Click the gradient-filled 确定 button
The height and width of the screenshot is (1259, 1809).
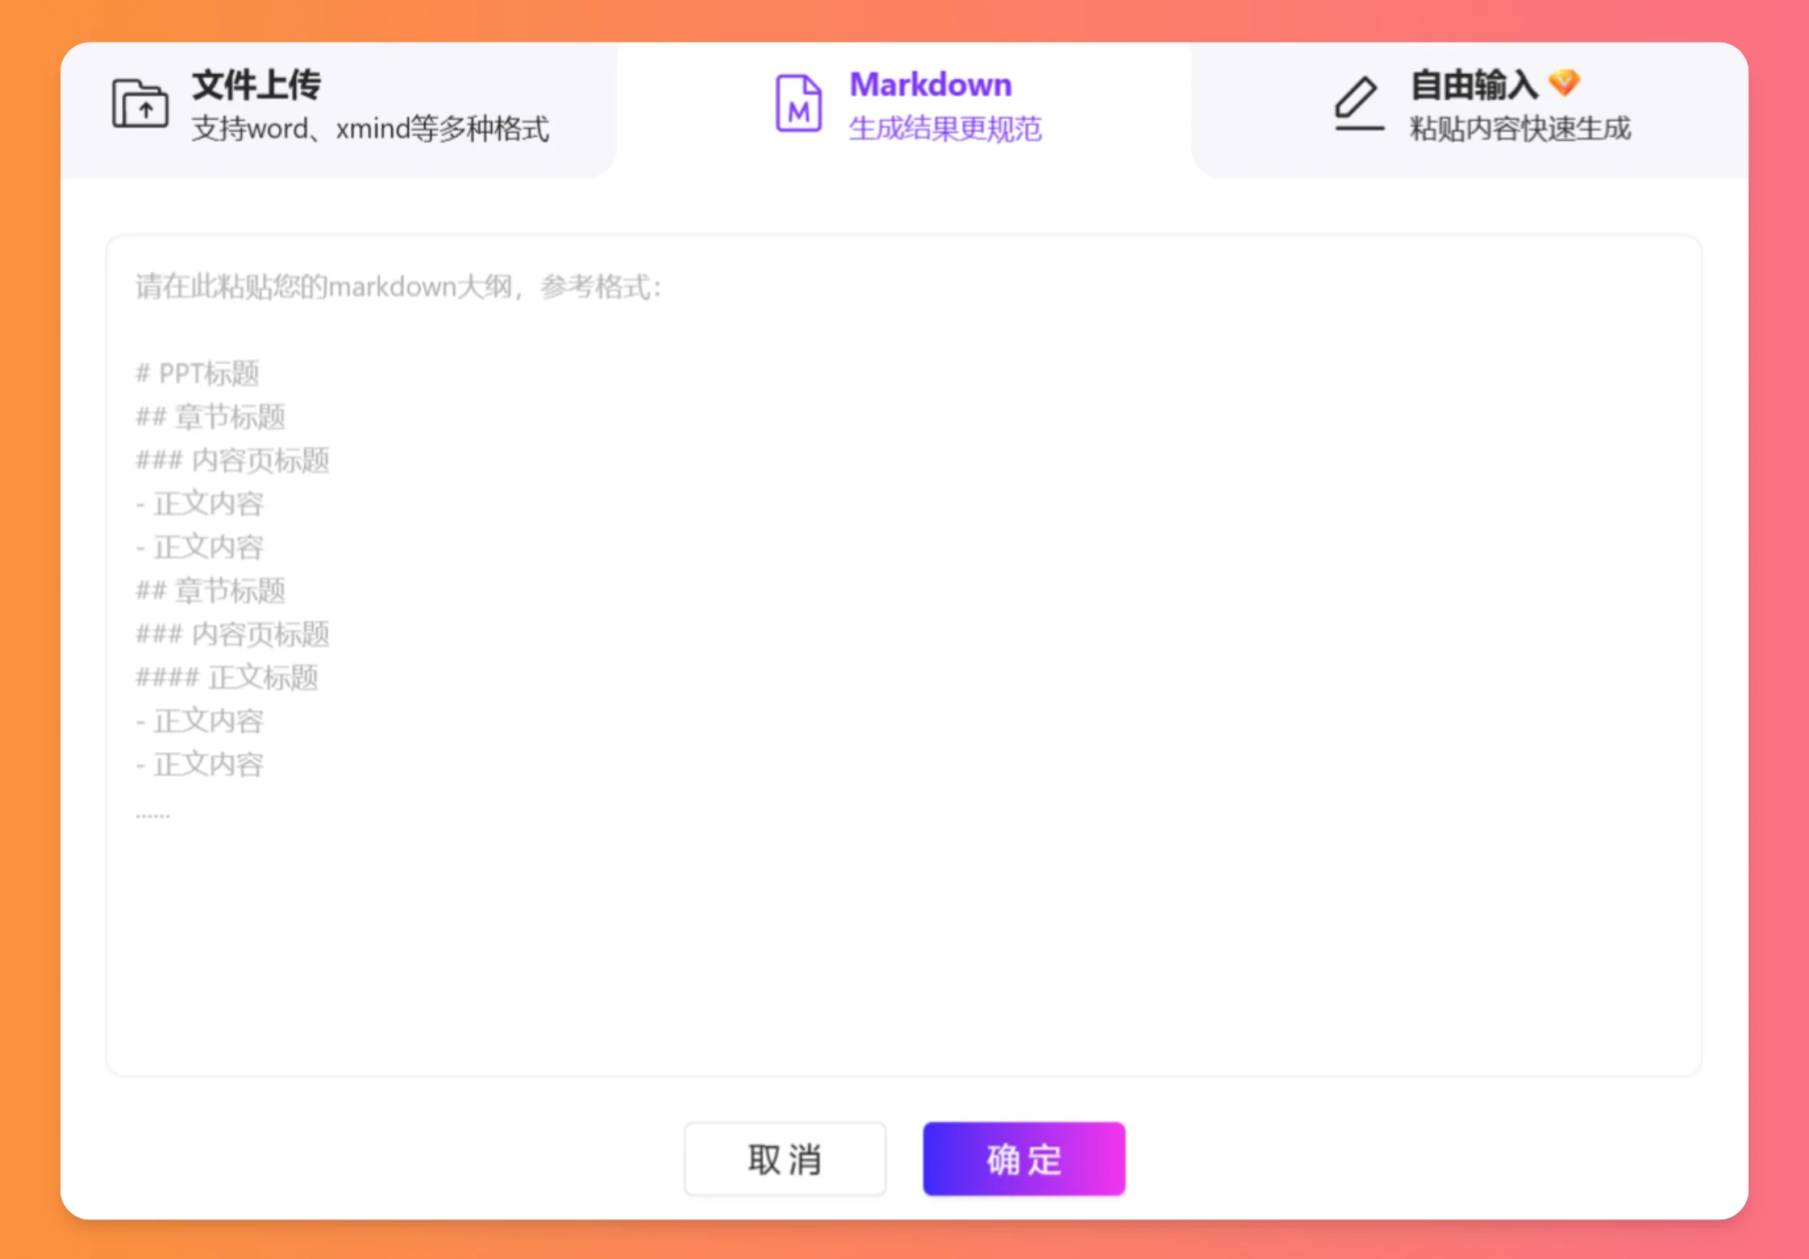(1023, 1159)
